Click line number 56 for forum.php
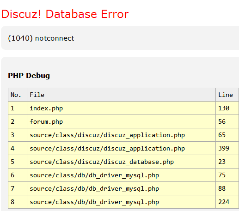Image resolution: width=239 pixels, height=211 pixels. (x=227, y=121)
